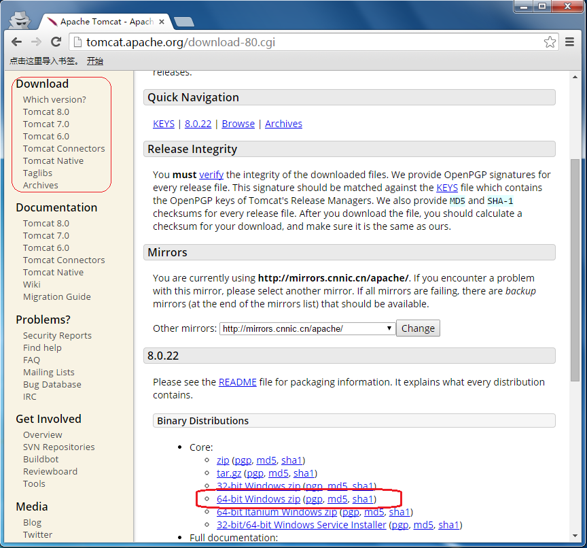Open Tomcat 8.0 under Documentation
The width and height of the screenshot is (587, 548).
[46, 223]
